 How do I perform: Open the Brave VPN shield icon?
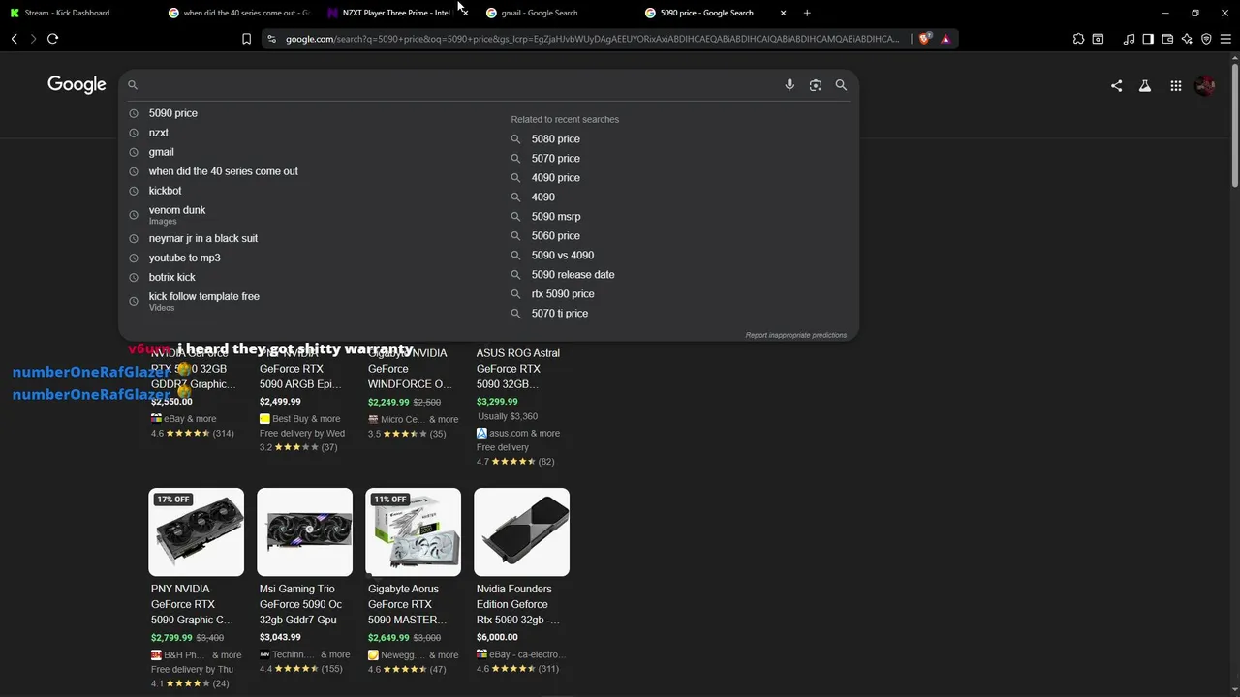tap(1206, 39)
